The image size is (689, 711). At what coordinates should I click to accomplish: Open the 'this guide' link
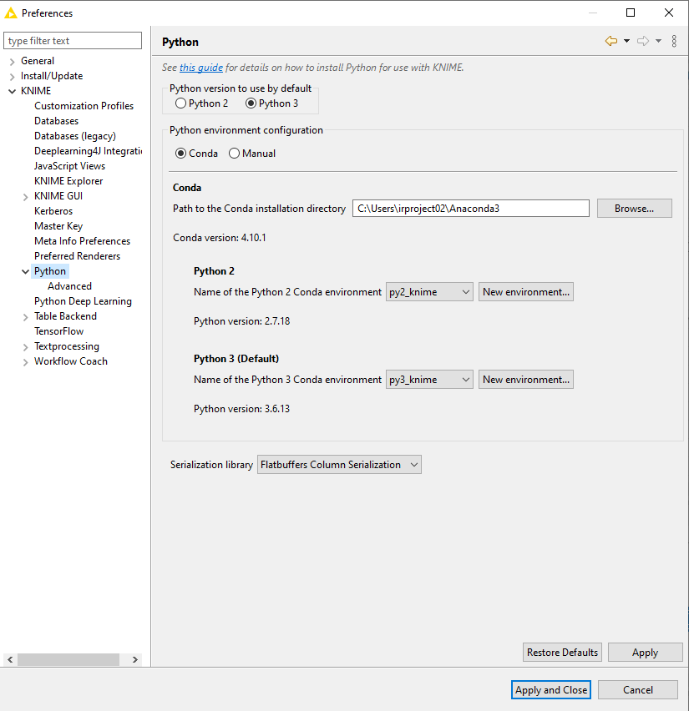click(201, 68)
